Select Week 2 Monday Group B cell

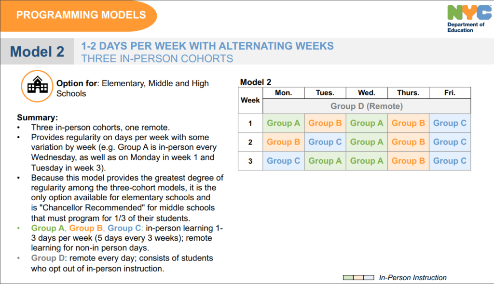click(x=283, y=142)
